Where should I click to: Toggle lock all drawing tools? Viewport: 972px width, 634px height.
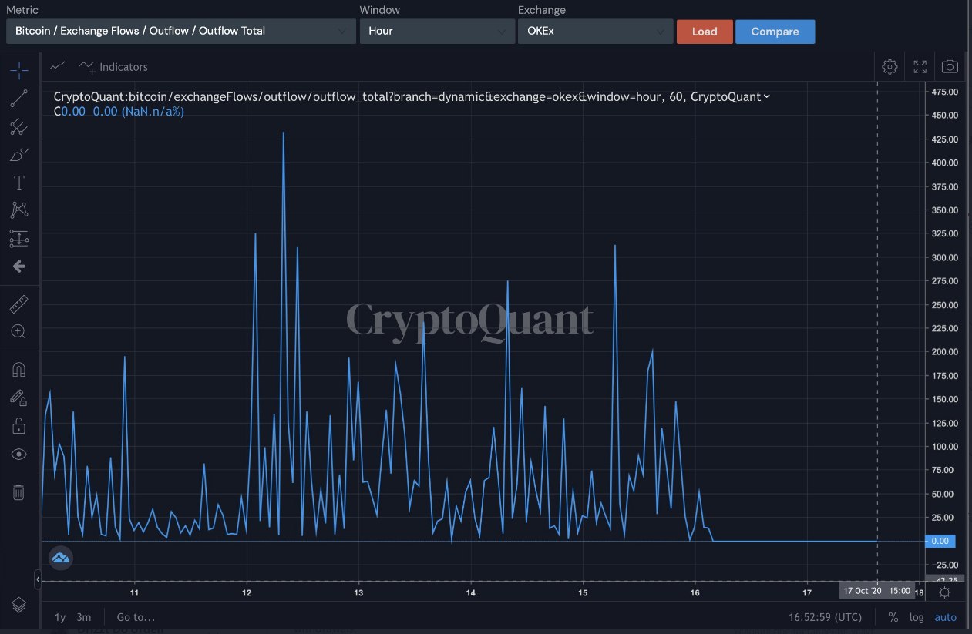tap(19, 426)
